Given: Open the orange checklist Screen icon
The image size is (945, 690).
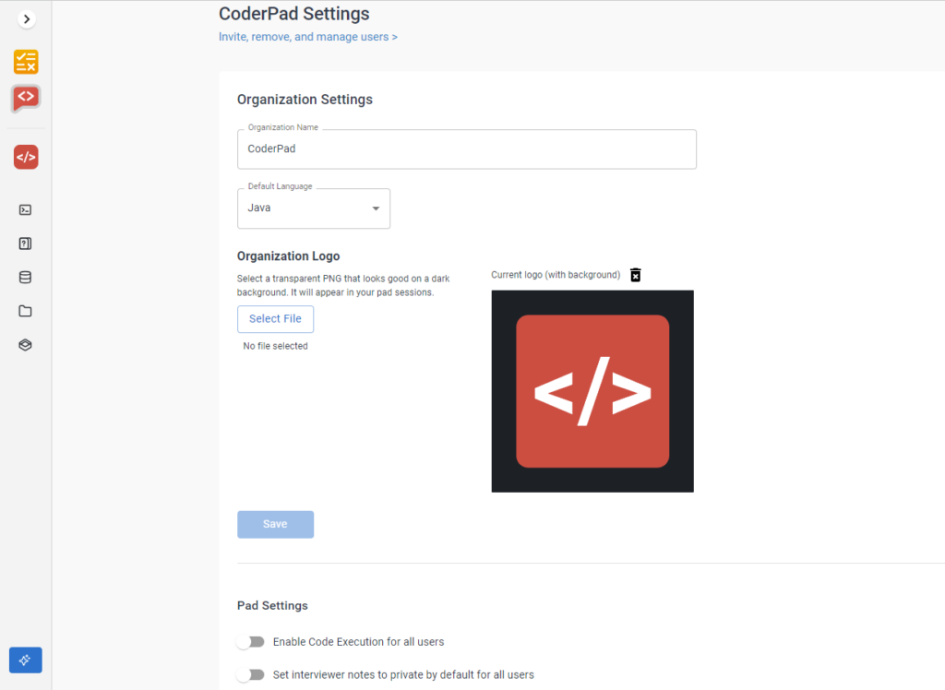Looking at the screenshot, I should (x=26, y=62).
